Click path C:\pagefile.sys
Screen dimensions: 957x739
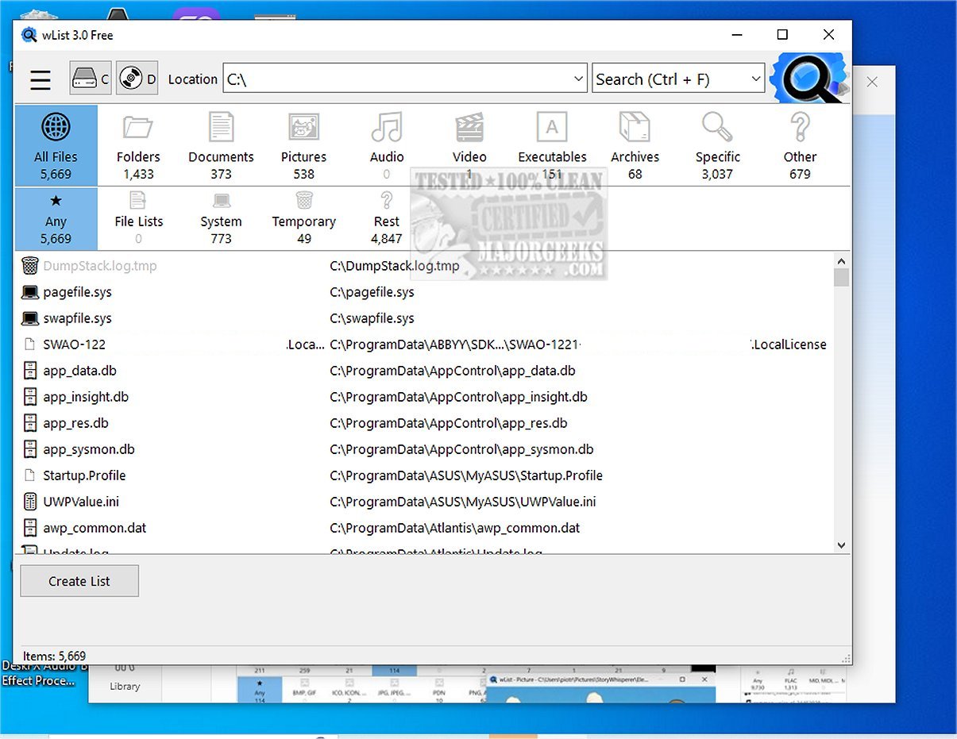(x=372, y=292)
